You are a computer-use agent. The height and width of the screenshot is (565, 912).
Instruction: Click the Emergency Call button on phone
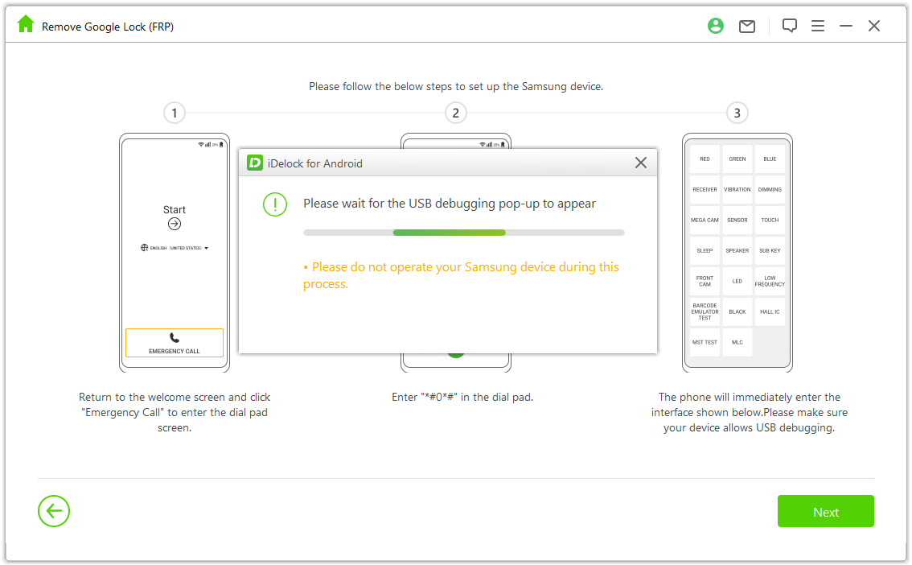[175, 343]
